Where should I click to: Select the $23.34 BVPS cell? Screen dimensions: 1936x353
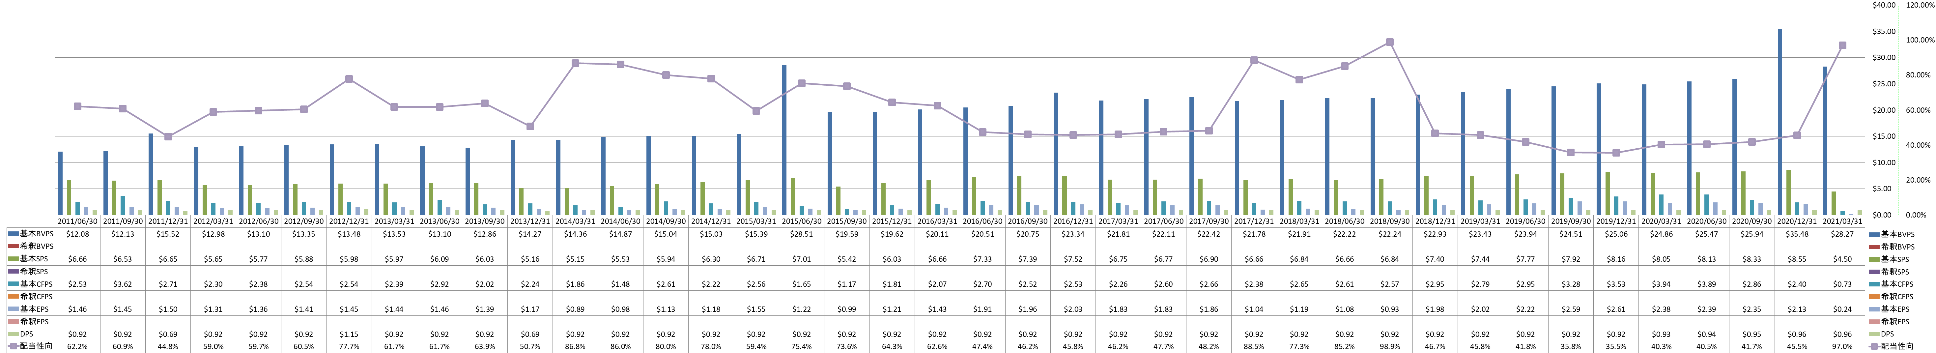(1073, 234)
